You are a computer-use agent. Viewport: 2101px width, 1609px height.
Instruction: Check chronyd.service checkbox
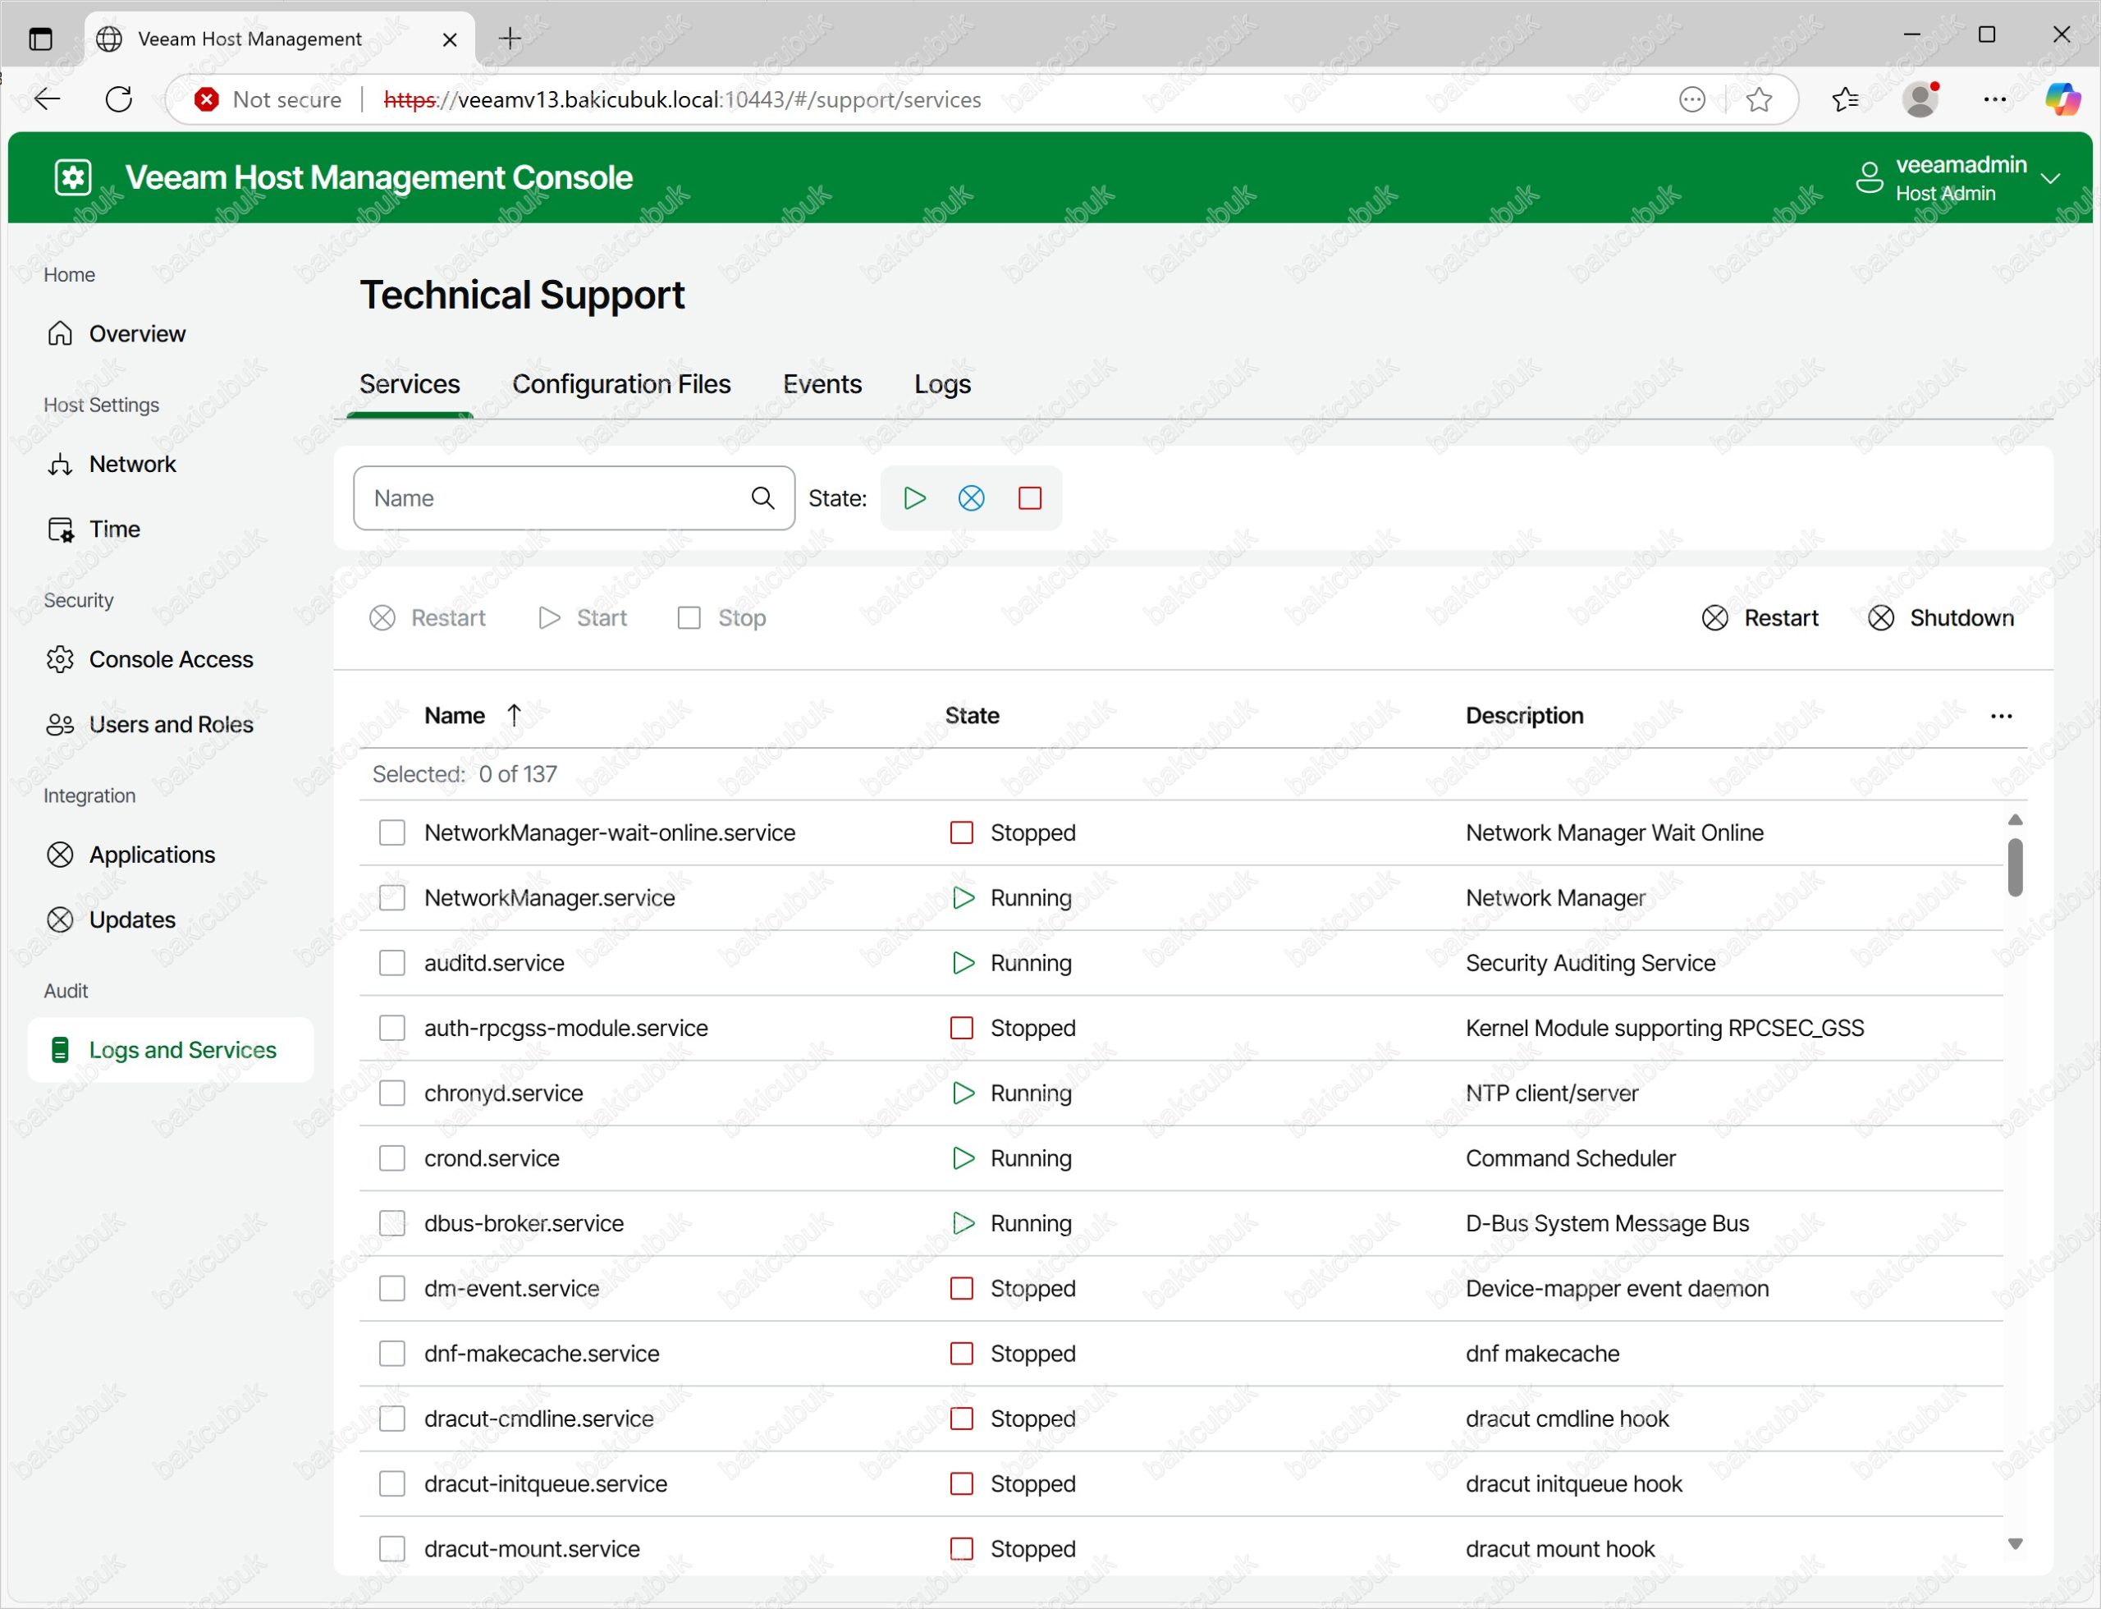click(391, 1093)
